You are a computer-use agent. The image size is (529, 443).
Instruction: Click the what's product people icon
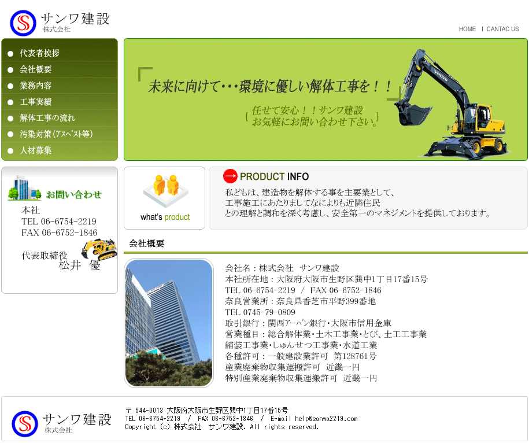point(165,191)
